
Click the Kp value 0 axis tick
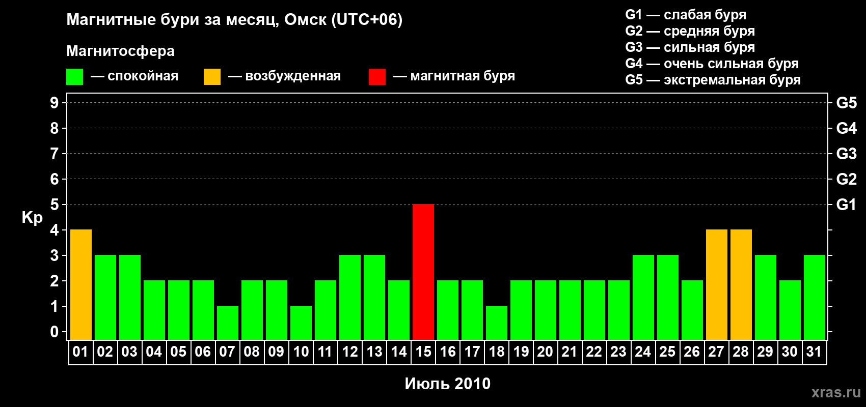pos(55,332)
